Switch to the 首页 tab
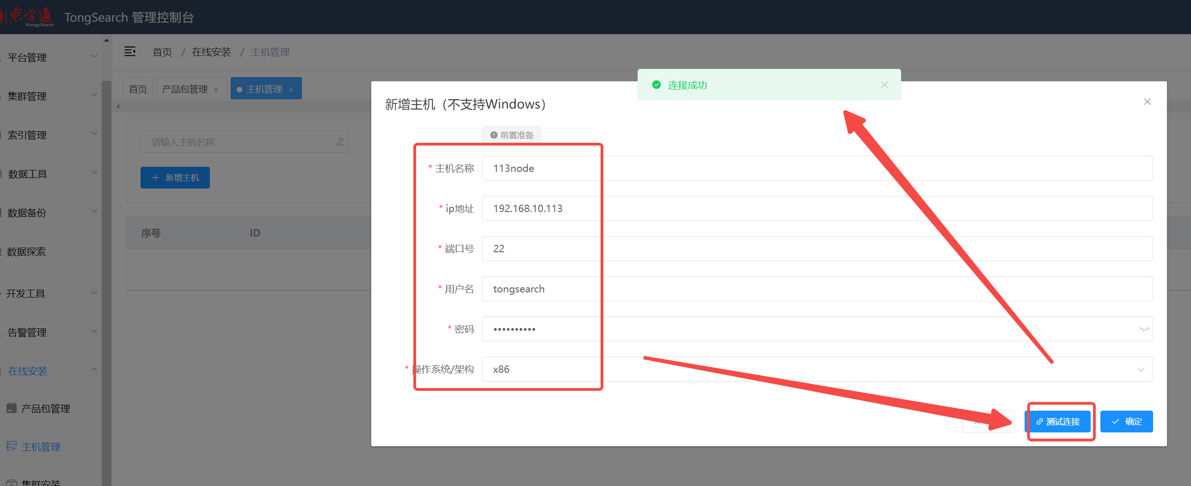Viewport: 1191px width, 486px height. (138, 89)
